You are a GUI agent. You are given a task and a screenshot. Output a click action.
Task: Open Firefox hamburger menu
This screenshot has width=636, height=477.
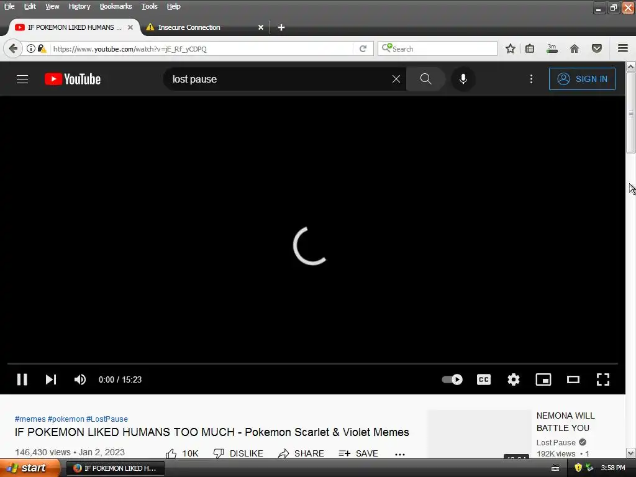[623, 48]
